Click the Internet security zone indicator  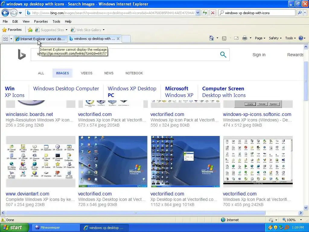230,220
